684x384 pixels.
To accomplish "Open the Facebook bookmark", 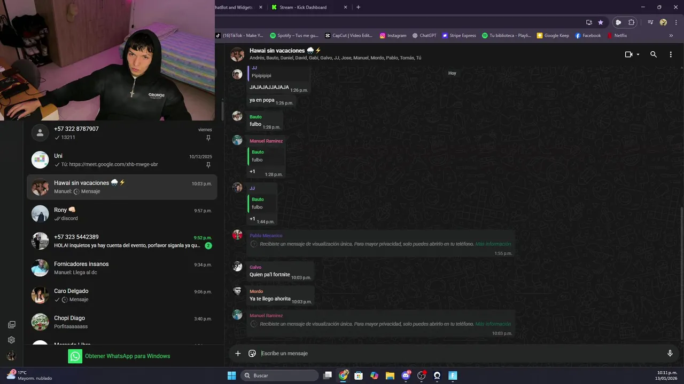I will (588, 36).
